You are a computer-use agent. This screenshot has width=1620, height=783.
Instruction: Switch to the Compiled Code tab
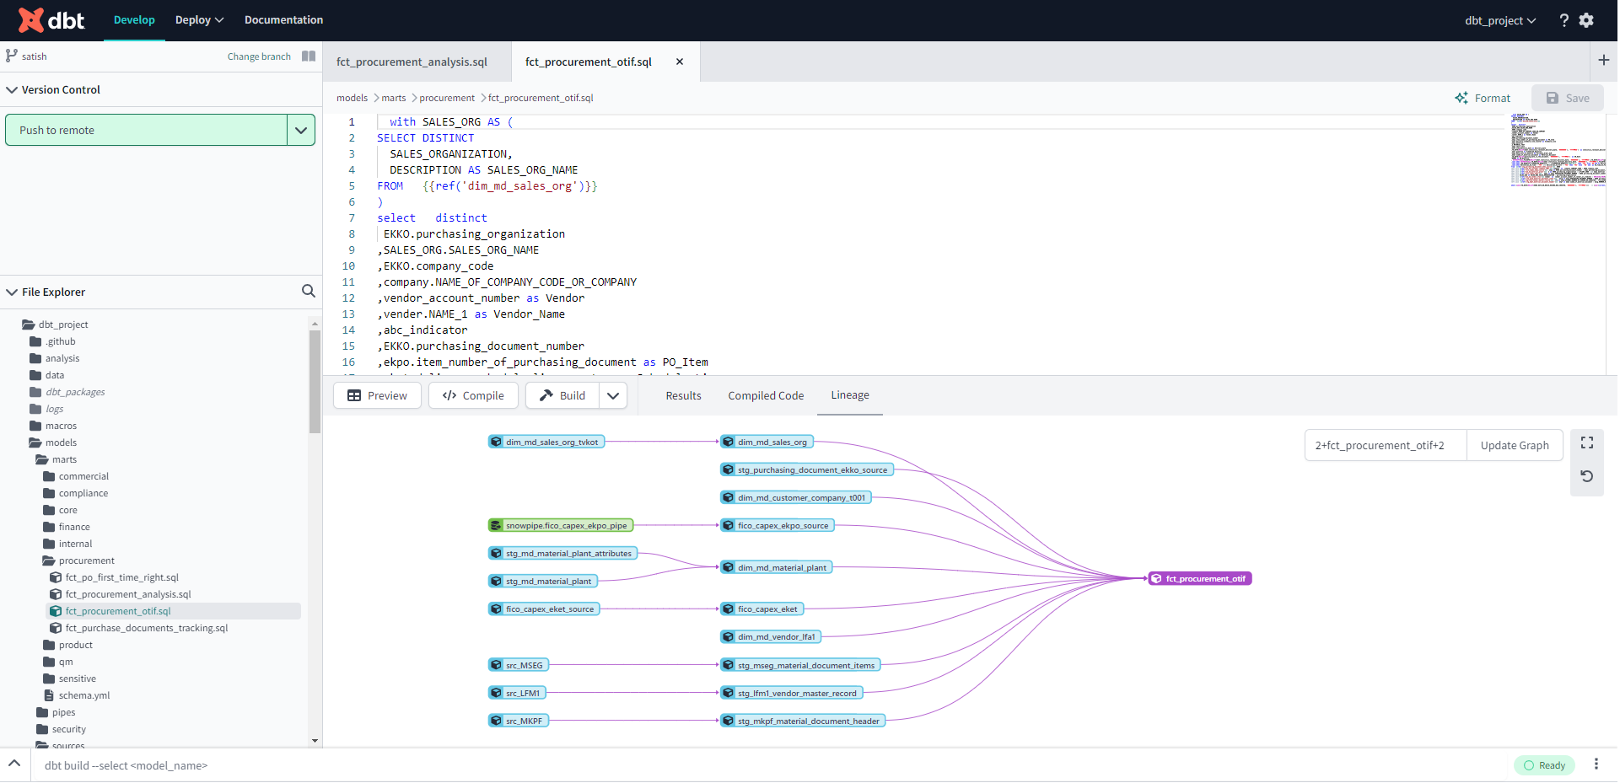point(766,395)
